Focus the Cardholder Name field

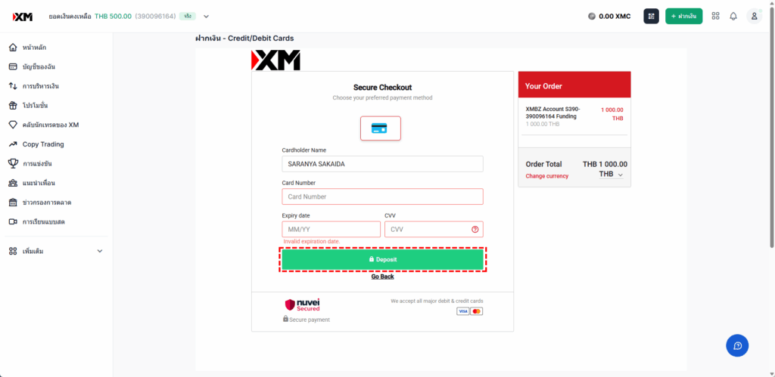pyautogui.click(x=382, y=164)
